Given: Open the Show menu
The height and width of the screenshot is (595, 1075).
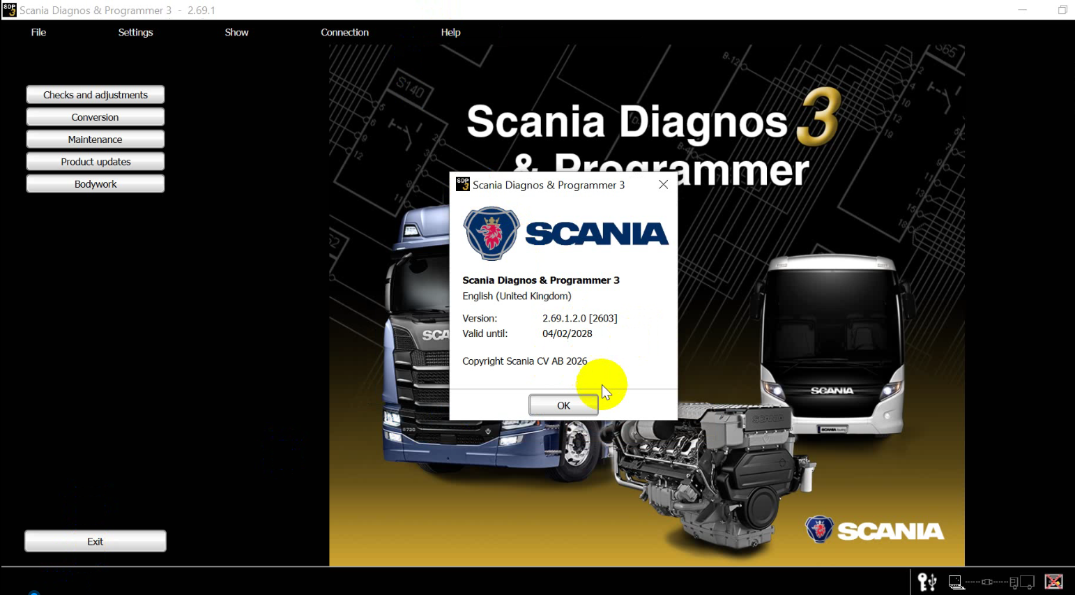Looking at the screenshot, I should [x=236, y=32].
